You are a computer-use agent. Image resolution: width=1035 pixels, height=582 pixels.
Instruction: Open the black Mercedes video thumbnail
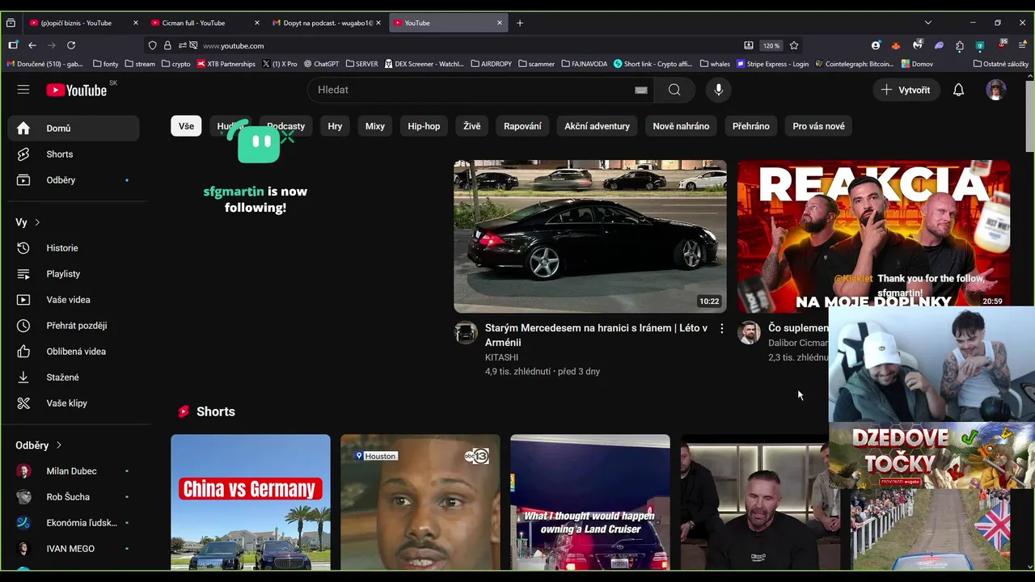[x=590, y=236]
